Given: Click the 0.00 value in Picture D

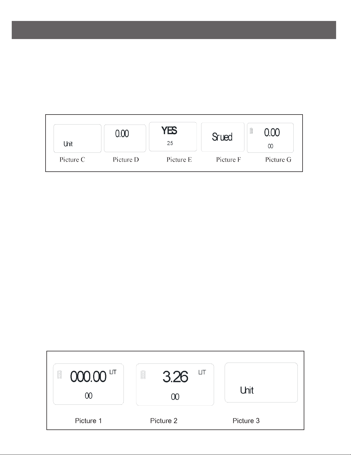Looking at the screenshot, I should click(x=122, y=133).
